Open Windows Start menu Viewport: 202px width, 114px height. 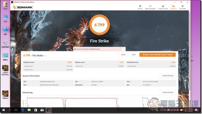pyautogui.click(x=3, y=110)
